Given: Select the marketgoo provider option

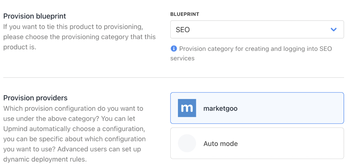Looking at the screenshot, I should 257,108.
